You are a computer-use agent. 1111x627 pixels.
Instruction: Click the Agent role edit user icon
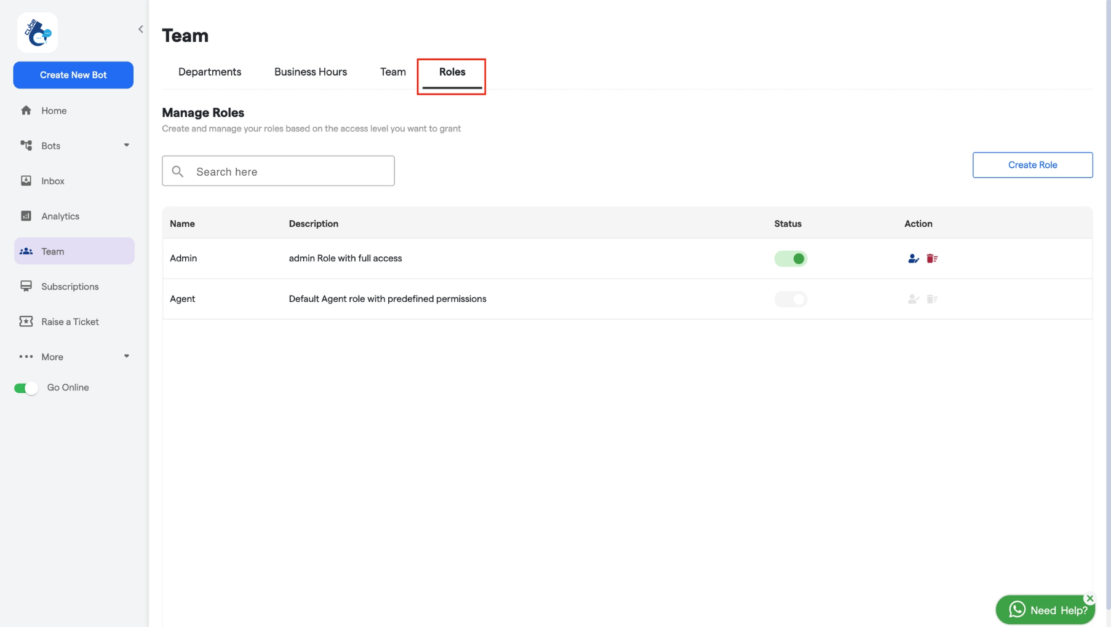(x=914, y=299)
